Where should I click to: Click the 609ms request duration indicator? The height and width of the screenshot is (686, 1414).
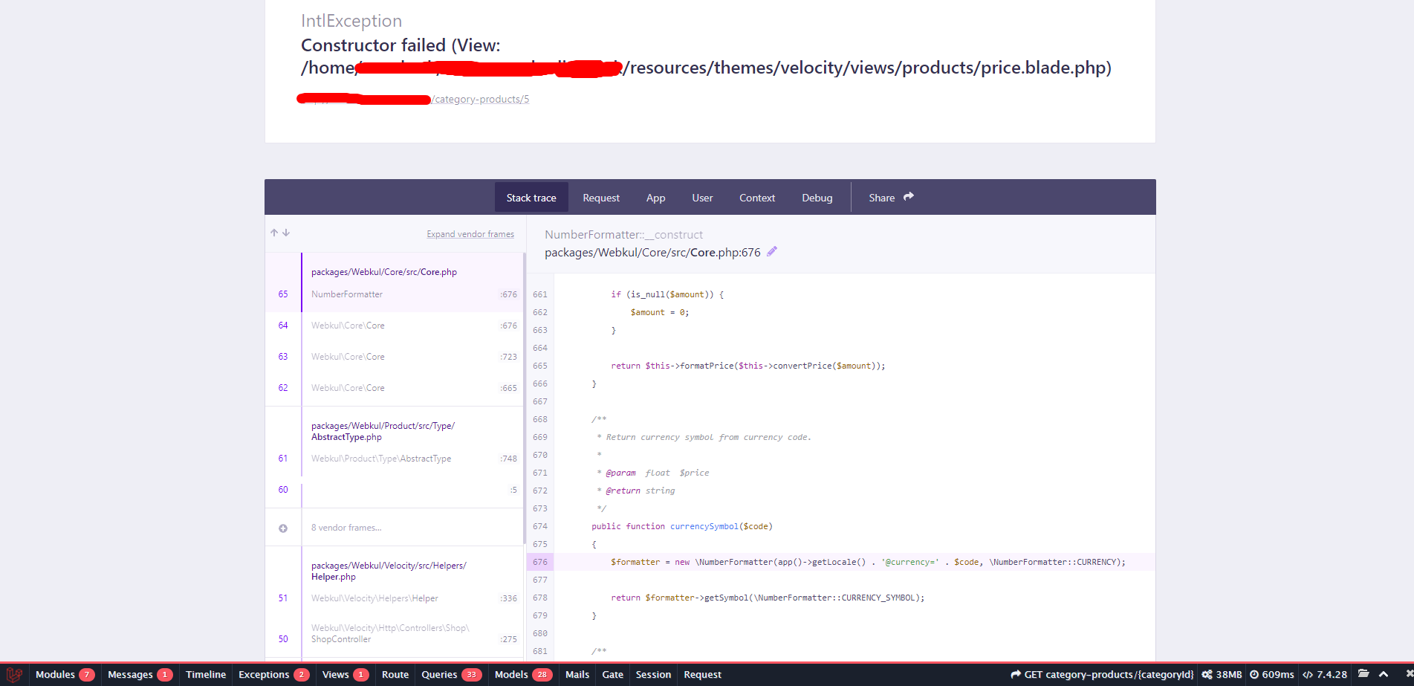pyautogui.click(x=1271, y=674)
